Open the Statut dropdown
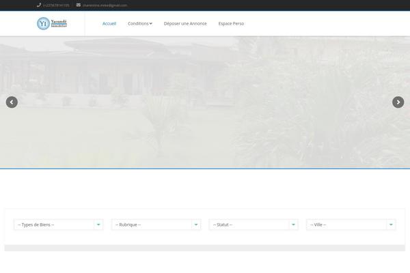Screen dimensions: 410x273 point(254,225)
